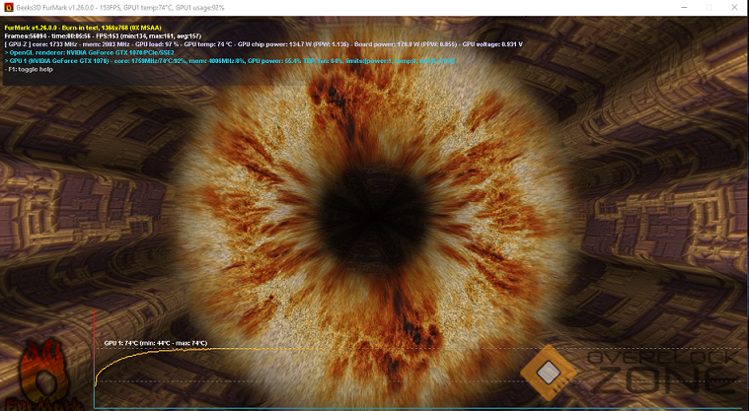Screen dimensions: 749x411
Task: Click the 'FurMark v1.26.0.0 - Burn-in test' line
Action: click(x=83, y=28)
